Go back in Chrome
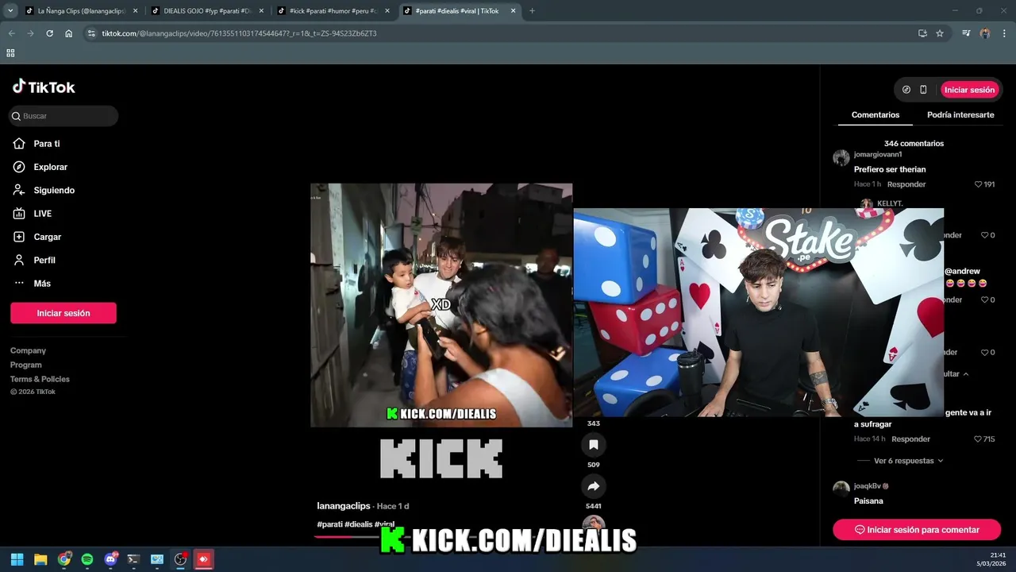This screenshot has width=1016, height=572. [11, 33]
